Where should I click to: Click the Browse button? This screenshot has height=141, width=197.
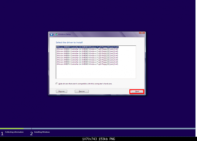pos(62,91)
